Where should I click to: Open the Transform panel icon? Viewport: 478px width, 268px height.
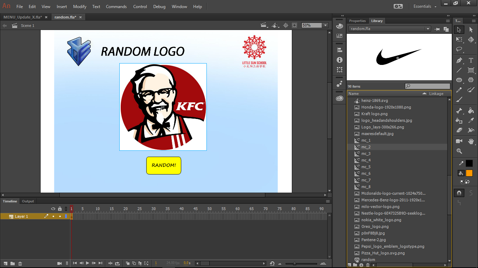tap(339, 70)
